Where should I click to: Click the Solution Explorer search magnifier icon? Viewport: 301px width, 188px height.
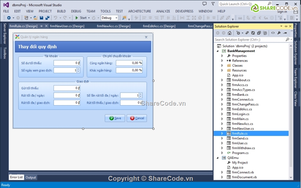[x=287, y=39]
